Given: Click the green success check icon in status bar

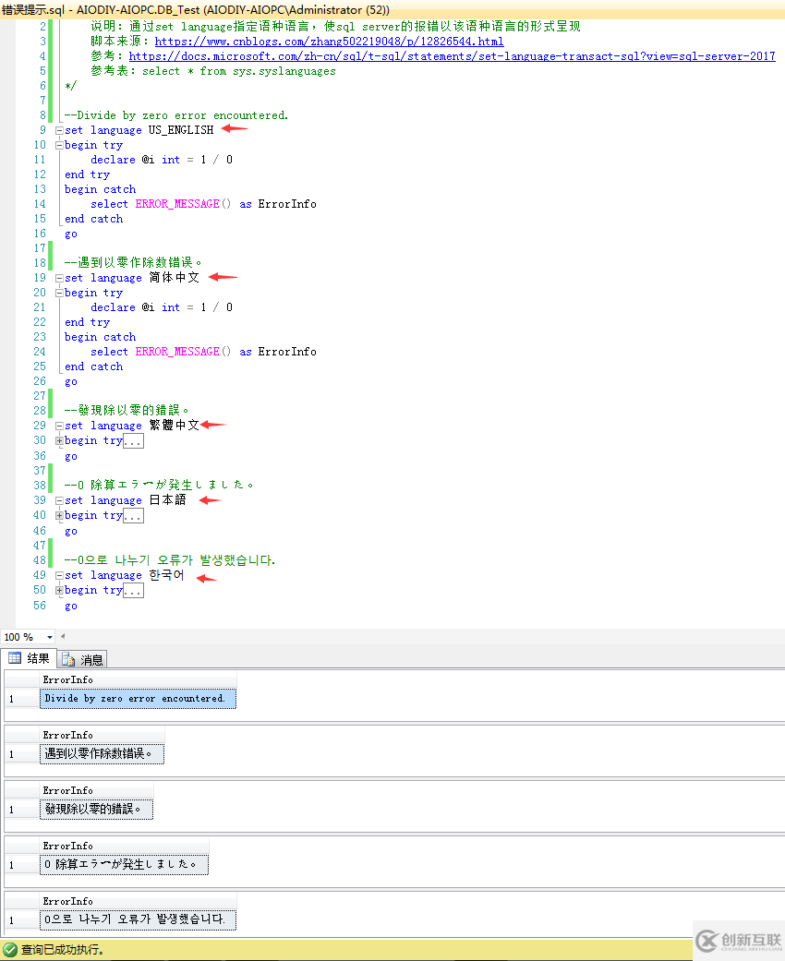Looking at the screenshot, I should click(x=9, y=948).
